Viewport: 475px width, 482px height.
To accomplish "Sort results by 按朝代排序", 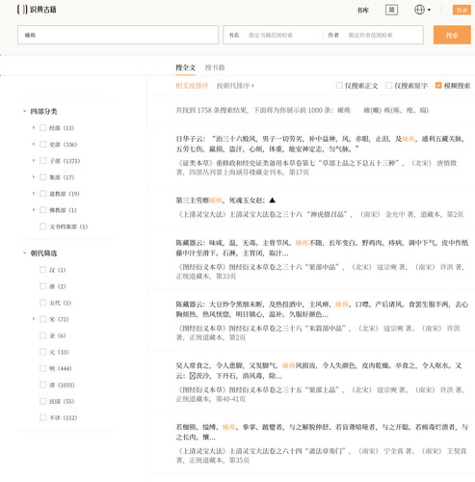I will pos(235,86).
